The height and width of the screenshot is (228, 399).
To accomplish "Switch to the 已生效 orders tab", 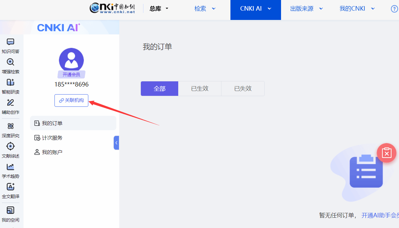I will coord(200,89).
